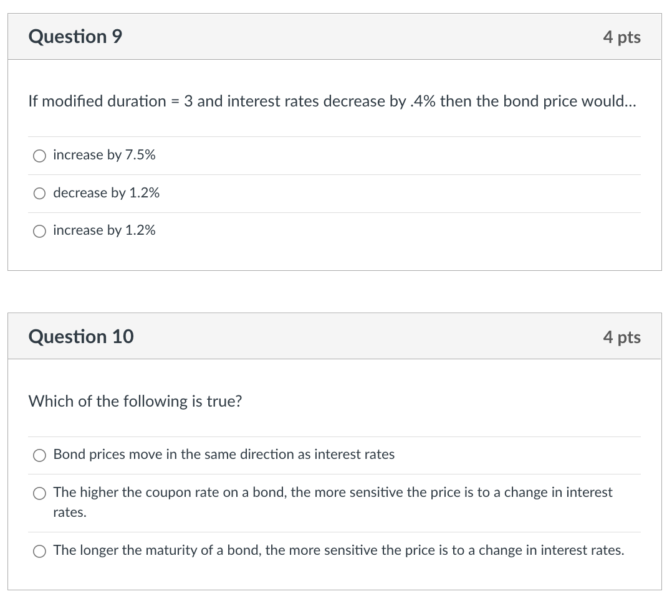667x604 pixels.
Task: Select the longer maturity sensitivity answer
Action: coord(39,551)
